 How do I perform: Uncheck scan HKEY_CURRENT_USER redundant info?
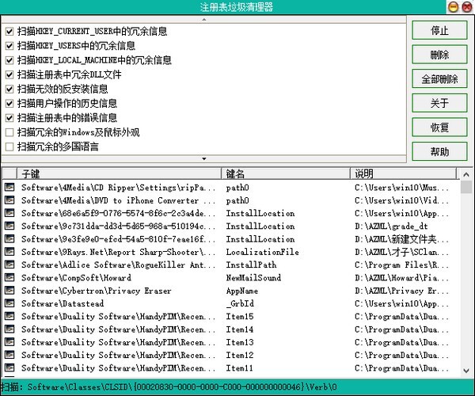[x=9, y=31]
